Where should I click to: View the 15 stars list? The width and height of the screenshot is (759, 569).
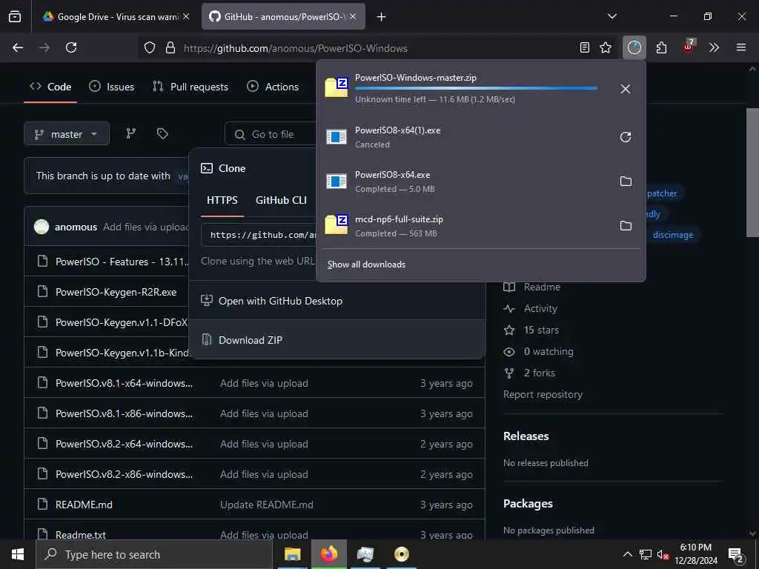(540, 330)
